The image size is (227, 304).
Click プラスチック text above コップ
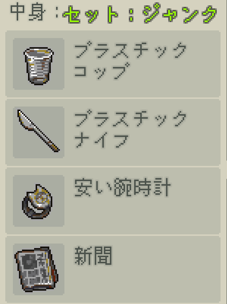[130, 49]
